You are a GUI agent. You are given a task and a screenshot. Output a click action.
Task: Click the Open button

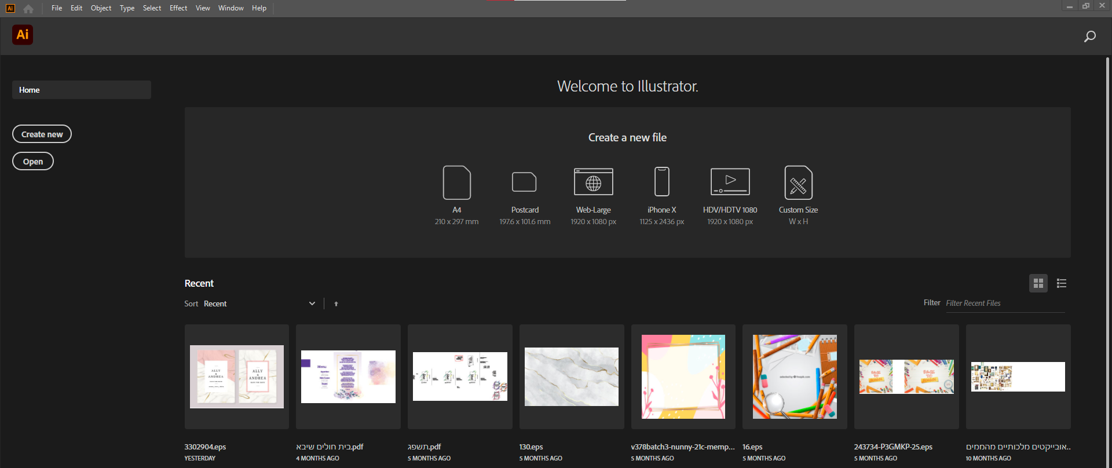pyautogui.click(x=33, y=161)
